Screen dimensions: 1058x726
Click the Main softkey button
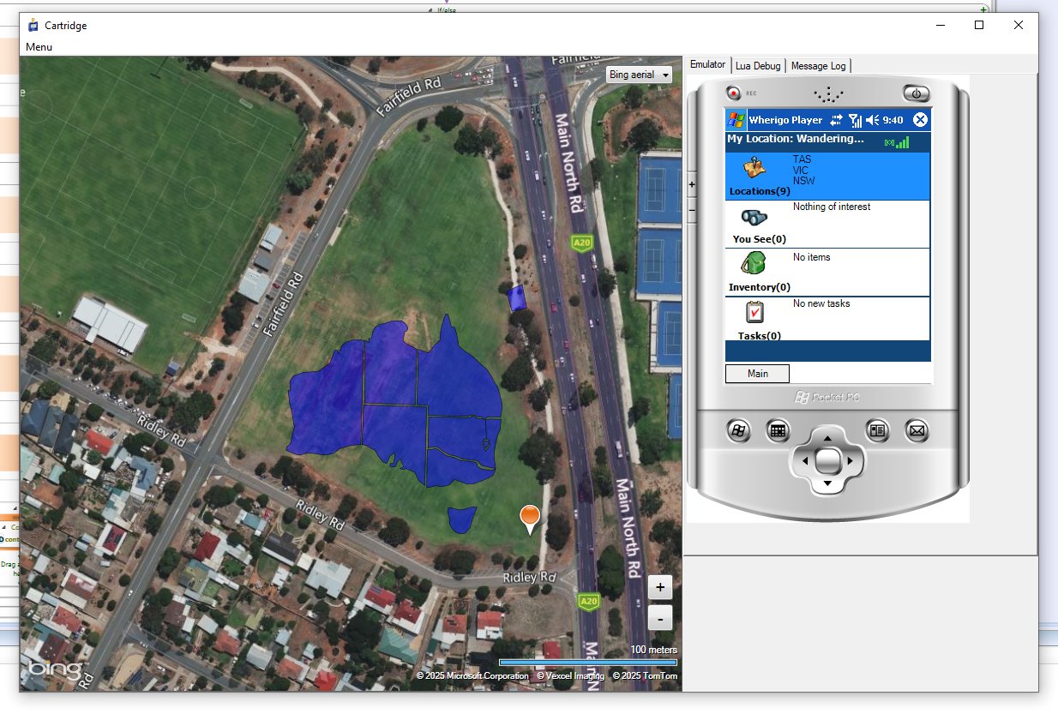pyautogui.click(x=757, y=374)
